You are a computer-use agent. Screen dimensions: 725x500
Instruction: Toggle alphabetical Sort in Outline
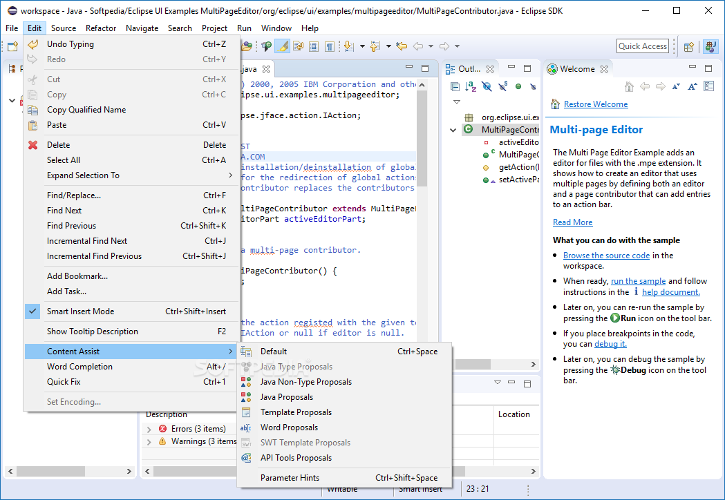pos(471,86)
